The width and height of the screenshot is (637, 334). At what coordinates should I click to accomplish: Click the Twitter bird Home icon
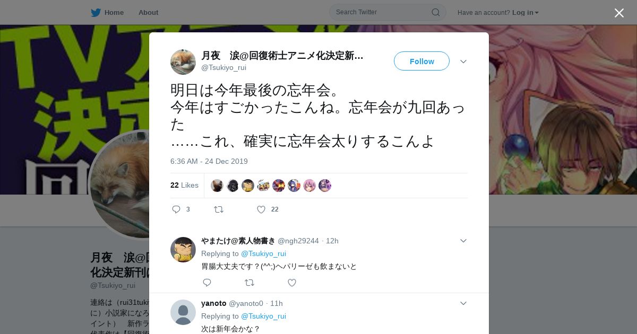pos(96,12)
